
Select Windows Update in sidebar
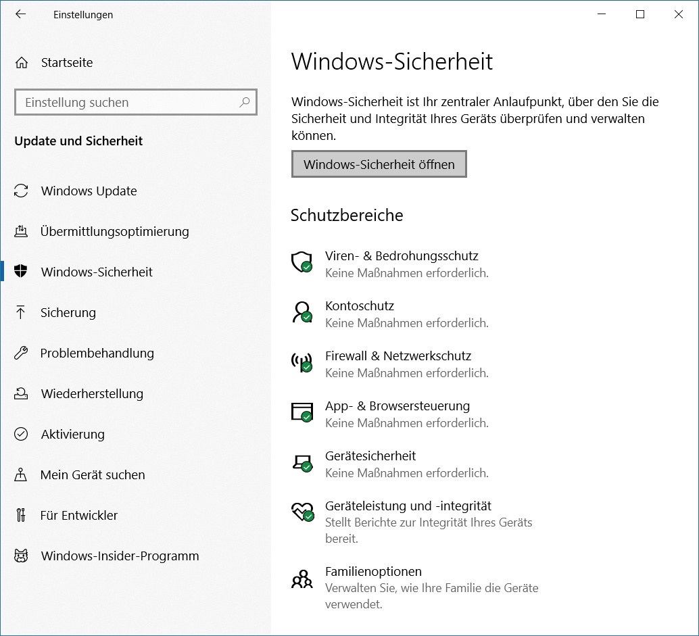tap(89, 191)
